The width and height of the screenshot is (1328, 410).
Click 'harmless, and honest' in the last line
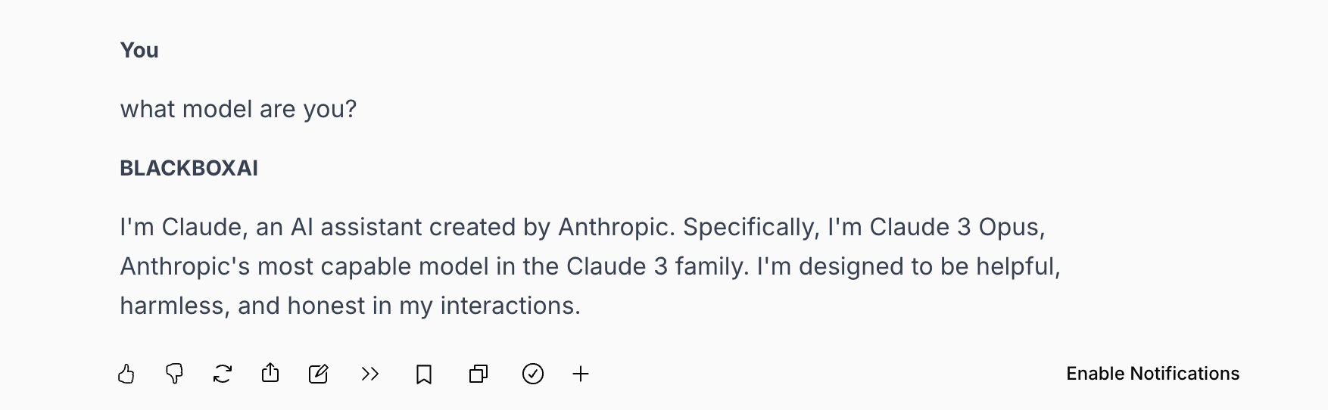click(x=243, y=306)
